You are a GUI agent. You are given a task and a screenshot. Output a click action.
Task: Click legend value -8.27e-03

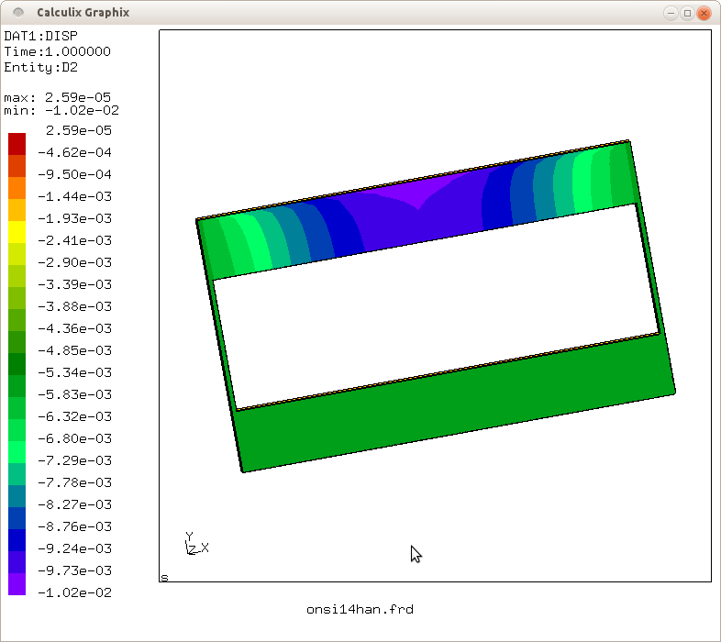(x=74, y=505)
